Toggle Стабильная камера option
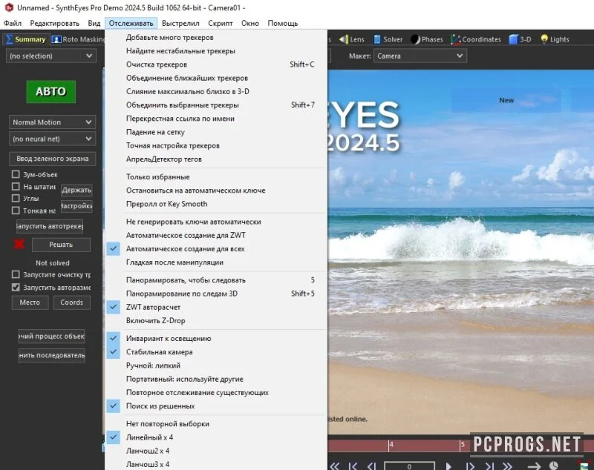 [216, 352]
